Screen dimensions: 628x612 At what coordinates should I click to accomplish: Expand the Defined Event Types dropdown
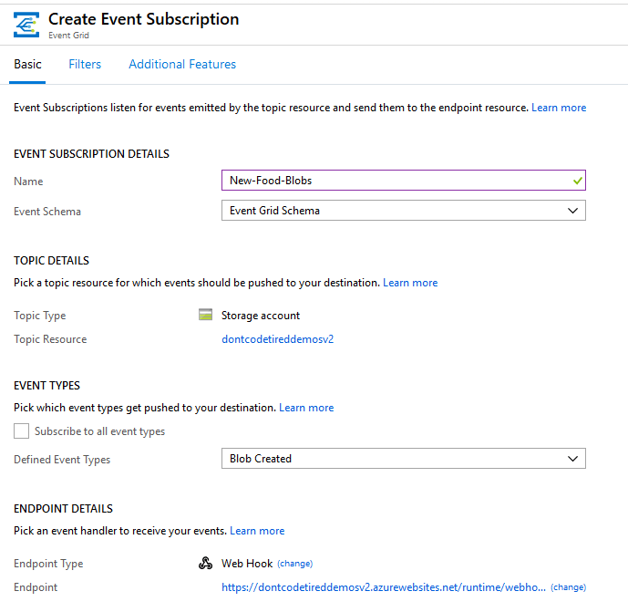tap(404, 459)
